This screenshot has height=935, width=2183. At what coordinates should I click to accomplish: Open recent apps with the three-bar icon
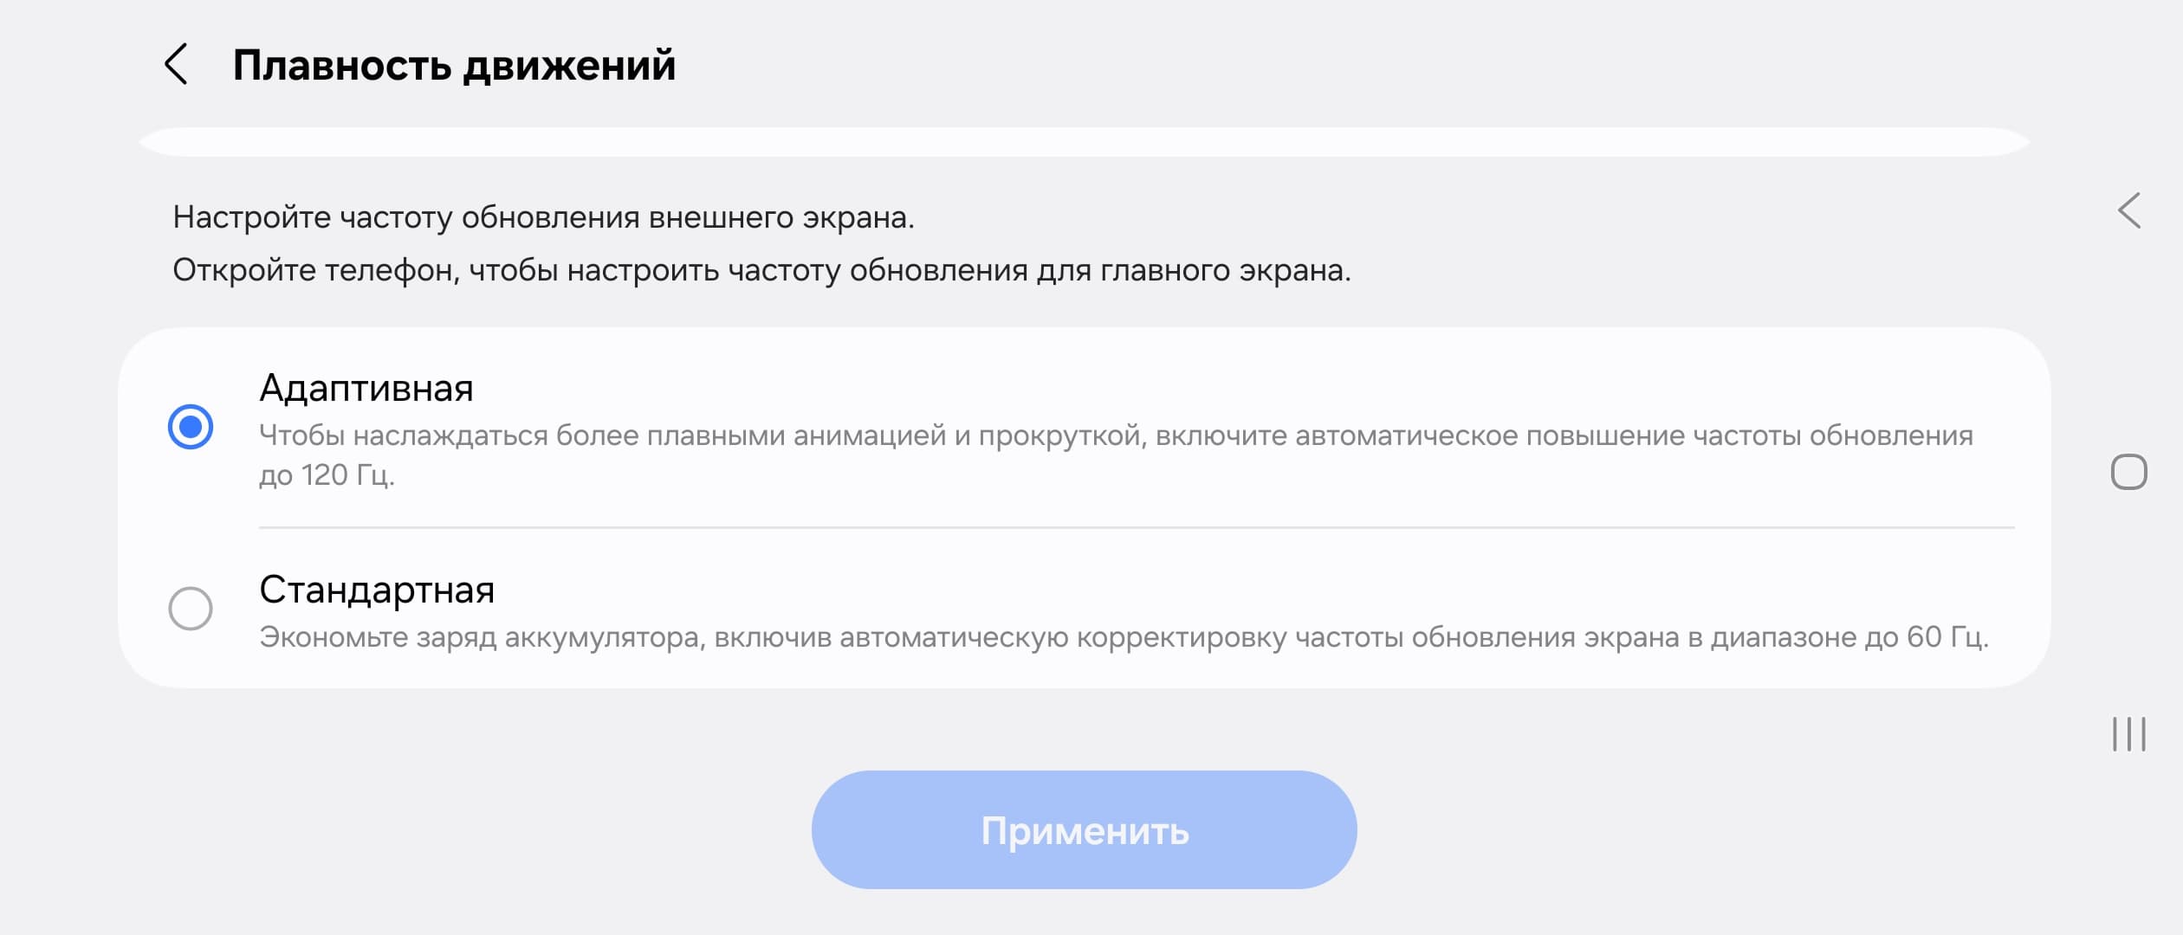click(x=2128, y=734)
